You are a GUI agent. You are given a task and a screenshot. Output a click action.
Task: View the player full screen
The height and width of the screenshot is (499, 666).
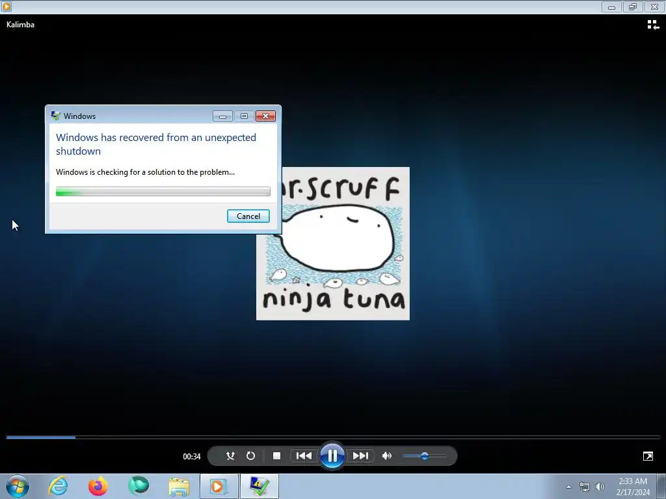point(648,456)
